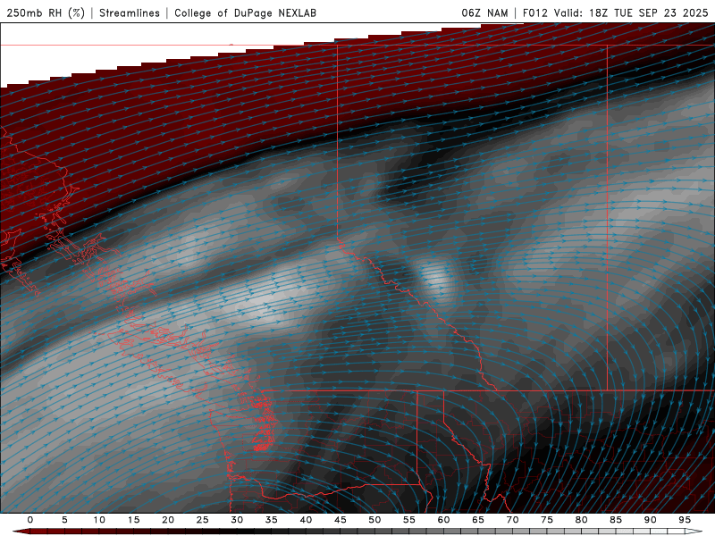Click the colorbar label '60'
Viewport: 715px width, 536px height.
coord(443,520)
